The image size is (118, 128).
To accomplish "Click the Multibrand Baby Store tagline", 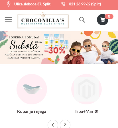I will click(43, 24).
